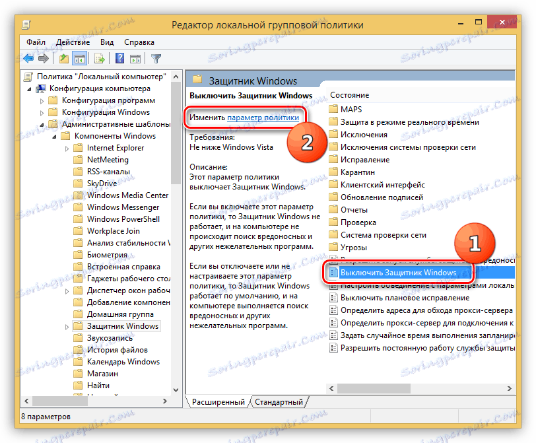The image size is (536, 443).
Task: Click tree pane horizontal scroll right arrow
Action: [165, 401]
